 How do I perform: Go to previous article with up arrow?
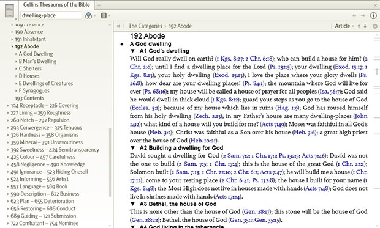[x=359, y=26]
